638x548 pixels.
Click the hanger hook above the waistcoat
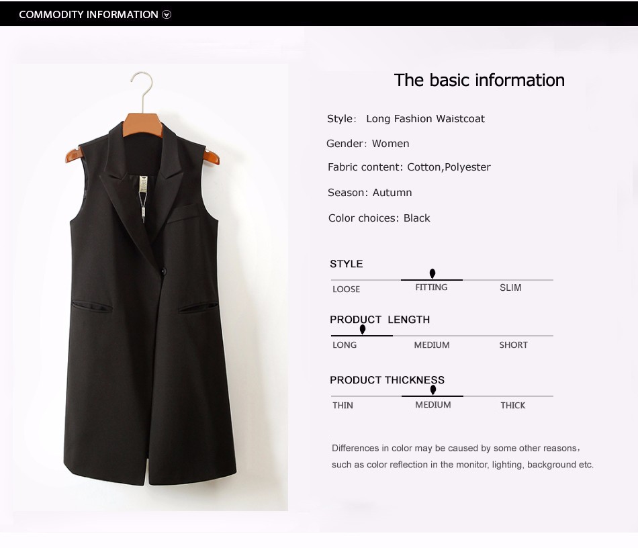click(142, 92)
